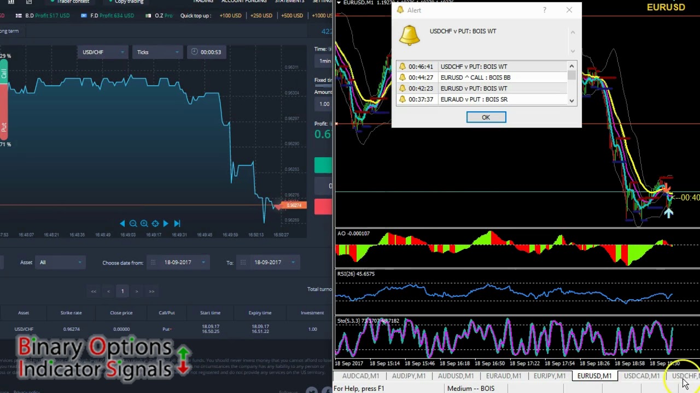Go to next page with > button

137,291
